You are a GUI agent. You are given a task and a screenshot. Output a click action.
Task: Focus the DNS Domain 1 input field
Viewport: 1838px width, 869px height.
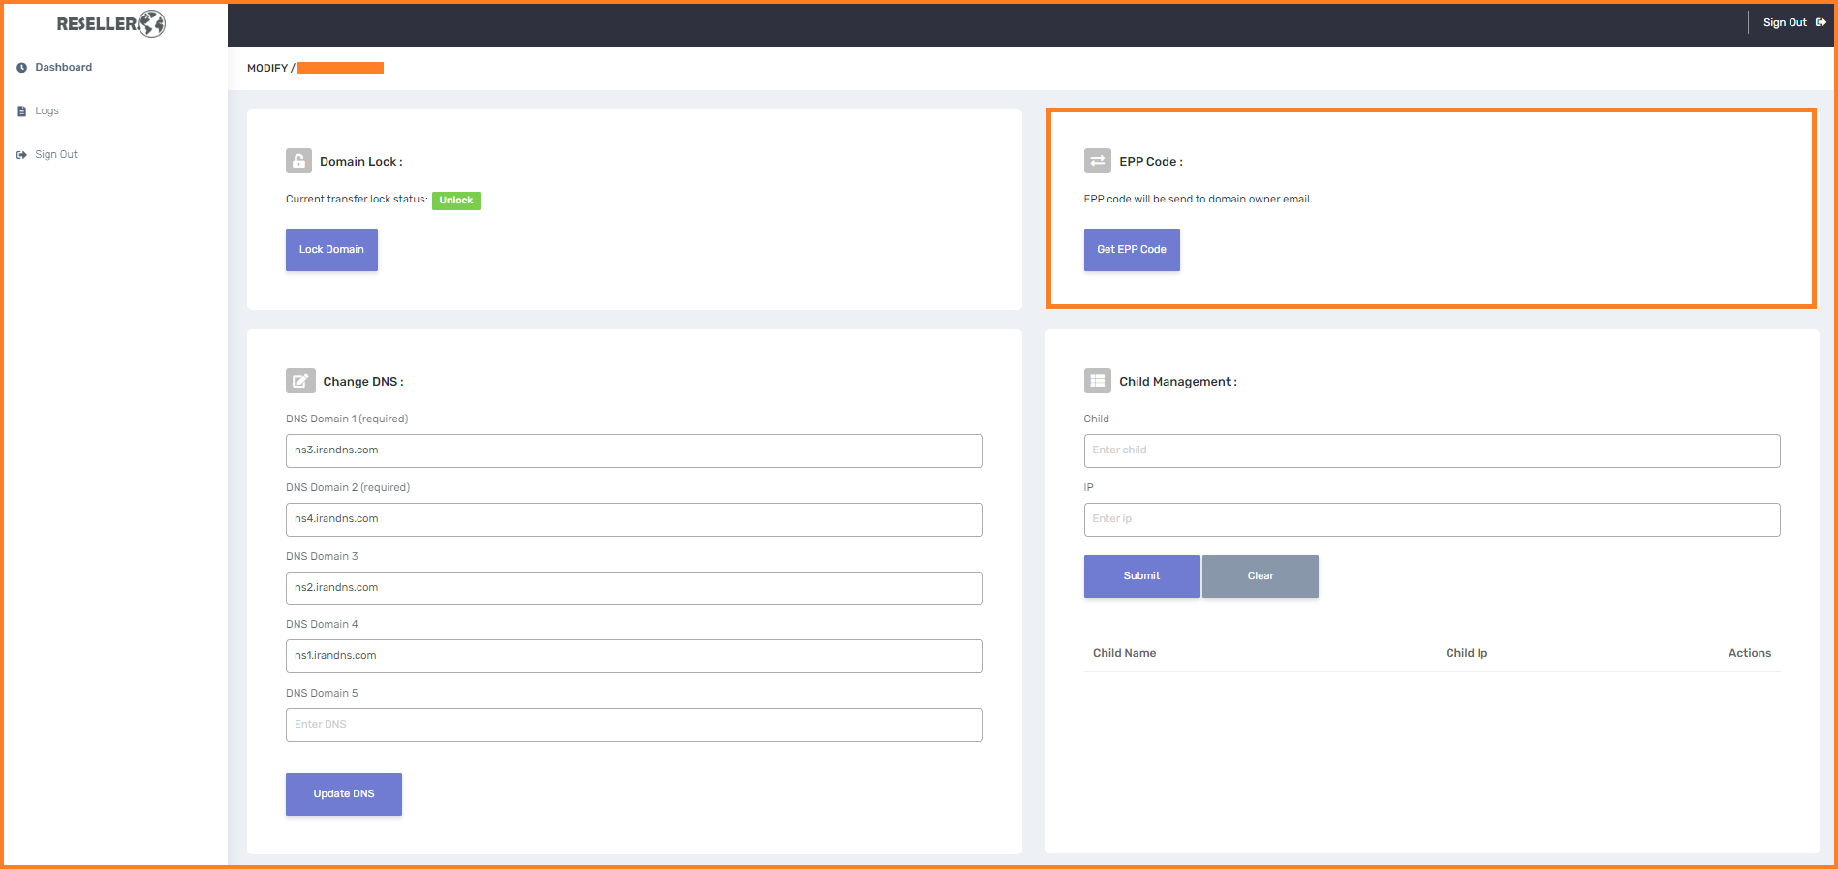click(x=634, y=450)
